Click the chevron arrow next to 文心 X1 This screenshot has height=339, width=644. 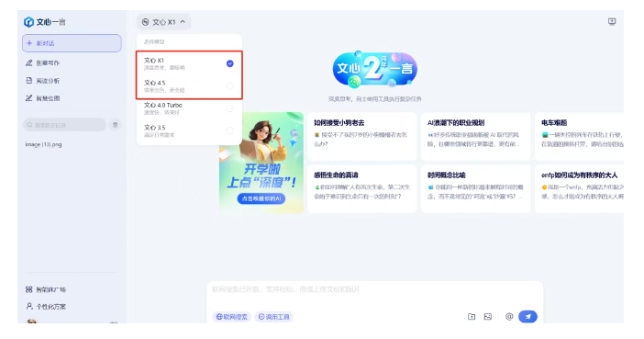click(x=183, y=22)
